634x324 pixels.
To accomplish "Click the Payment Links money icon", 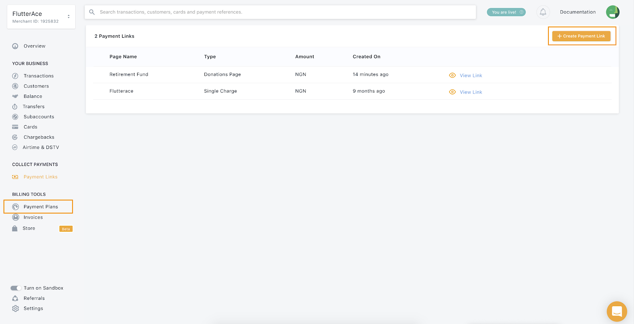I will coord(15,177).
